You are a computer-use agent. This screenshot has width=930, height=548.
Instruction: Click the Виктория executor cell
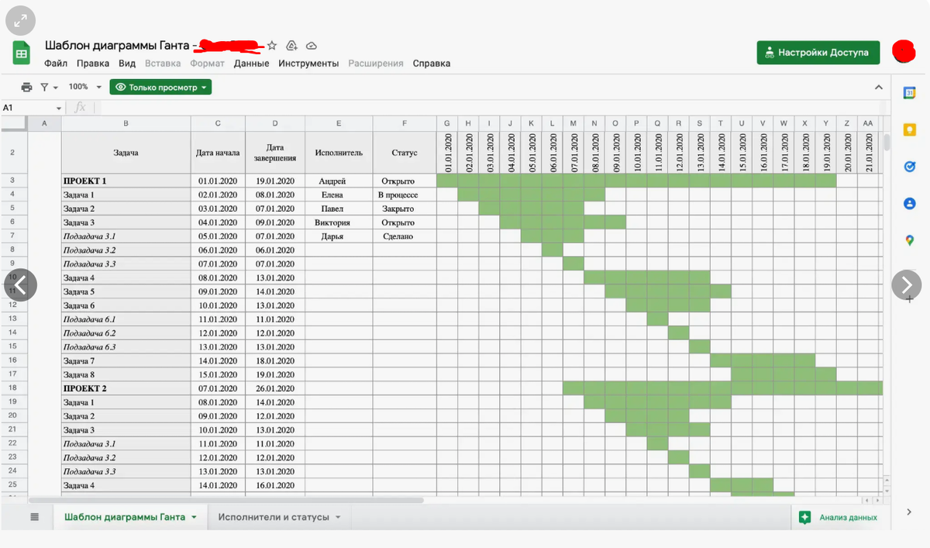pyautogui.click(x=339, y=222)
